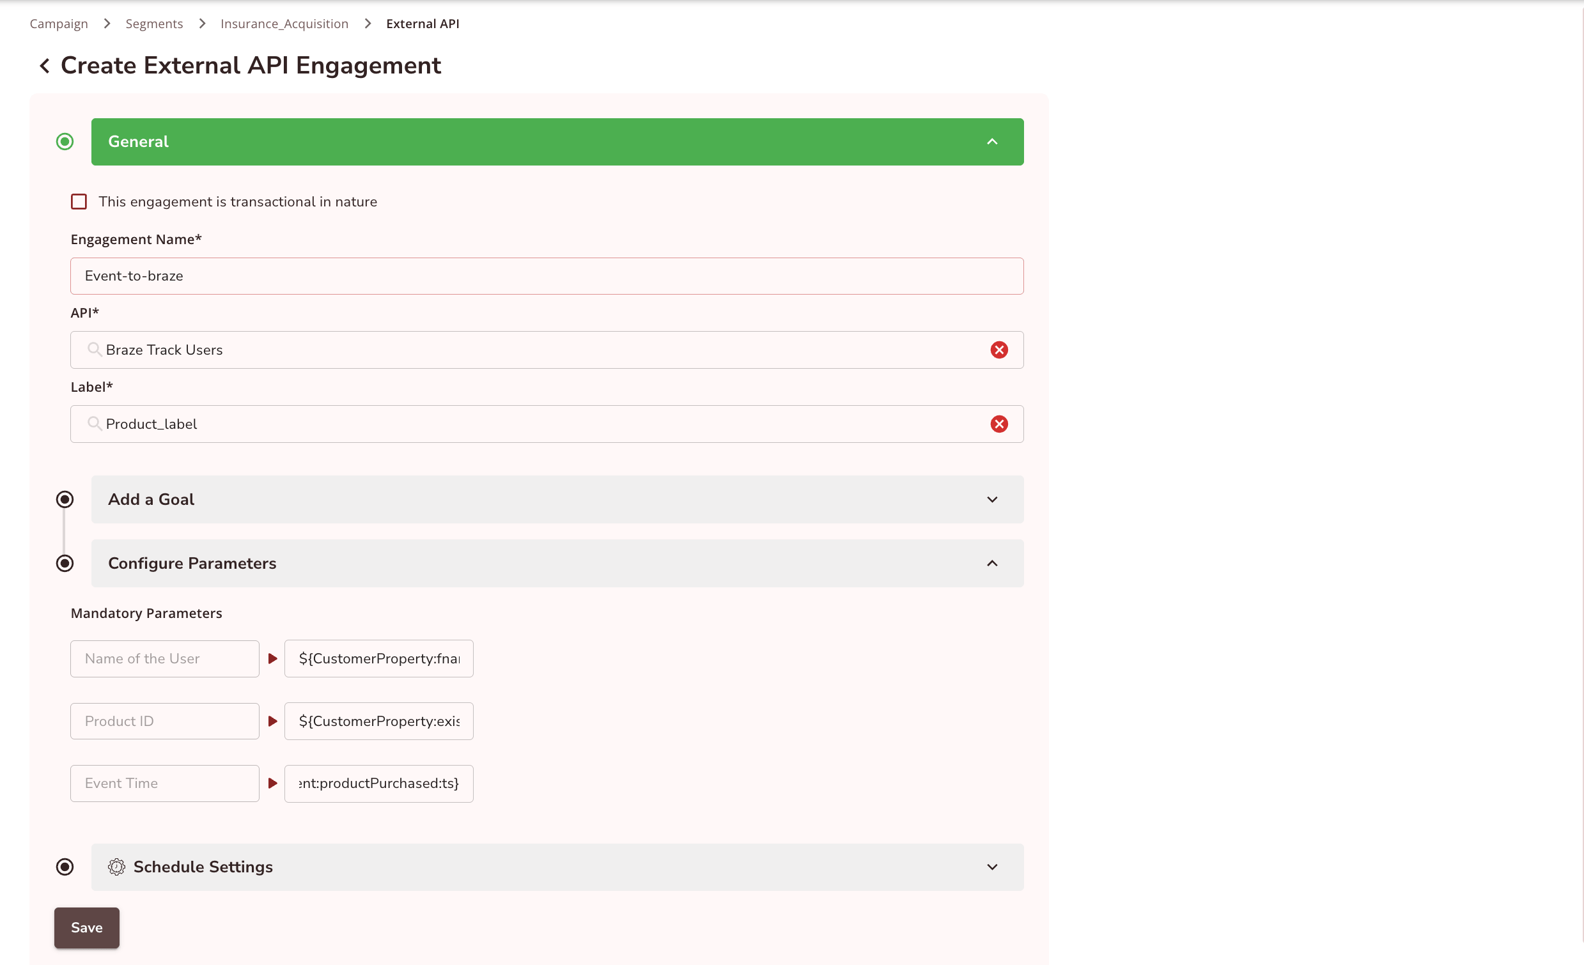Click the back chevron beside the page title
Viewport: 1584px width, 965px height.
pyautogui.click(x=43, y=65)
